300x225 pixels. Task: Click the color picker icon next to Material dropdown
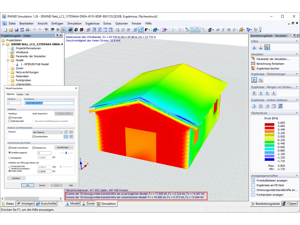coord(66,132)
